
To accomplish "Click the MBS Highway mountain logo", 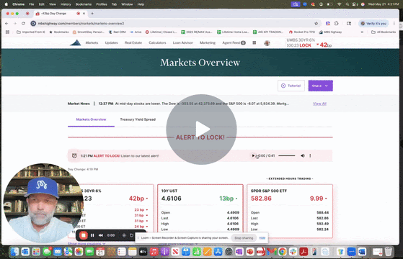I will click(x=75, y=42).
